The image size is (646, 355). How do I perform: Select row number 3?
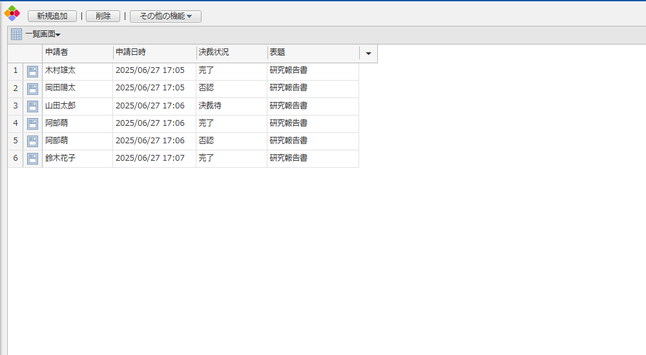[16, 106]
